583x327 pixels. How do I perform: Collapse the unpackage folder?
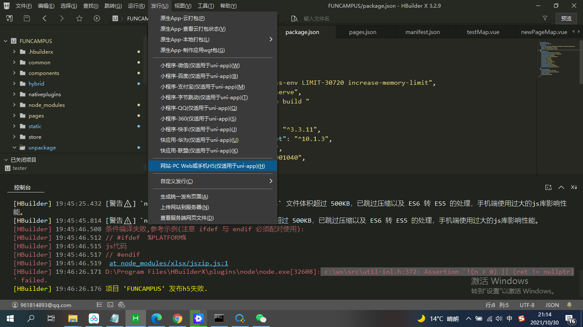click(14, 148)
